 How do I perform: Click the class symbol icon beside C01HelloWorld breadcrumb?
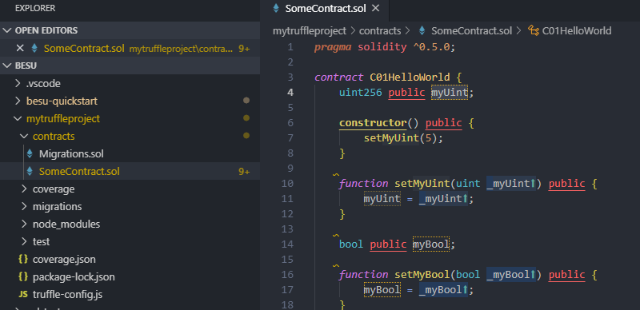[533, 30]
